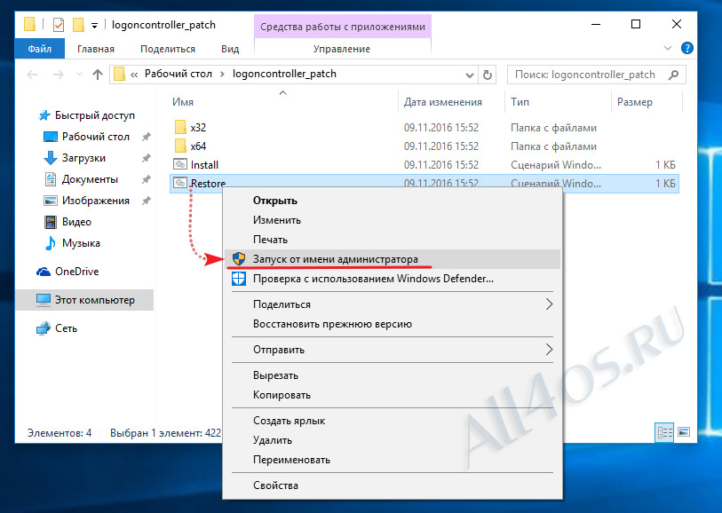Open Help with the question mark icon
Image resolution: width=722 pixels, height=513 pixels.
(686, 48)
